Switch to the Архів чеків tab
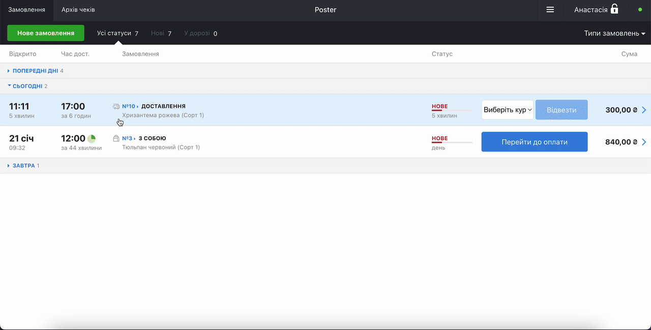Viewport: 651px width, 330px height. pyautogui.click(x=78, y=10)
